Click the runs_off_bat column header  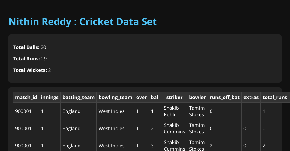(x=224, y=97)
